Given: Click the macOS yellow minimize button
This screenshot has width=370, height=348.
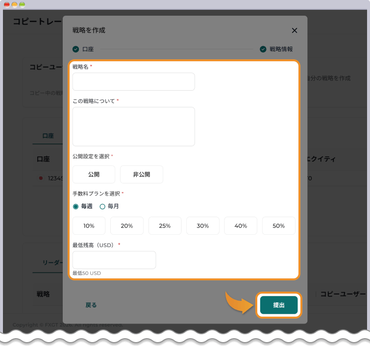Looking at the screenshot, I should tap(15, 4).
